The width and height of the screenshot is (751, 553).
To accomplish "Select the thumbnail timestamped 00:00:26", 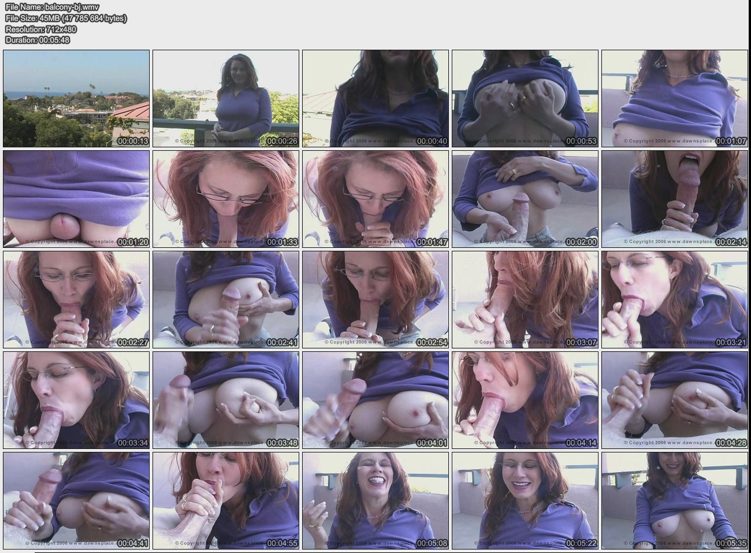I will pos(225,98).
